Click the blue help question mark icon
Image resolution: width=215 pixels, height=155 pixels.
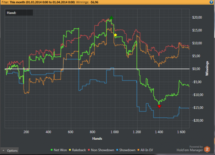pos(211,2)
